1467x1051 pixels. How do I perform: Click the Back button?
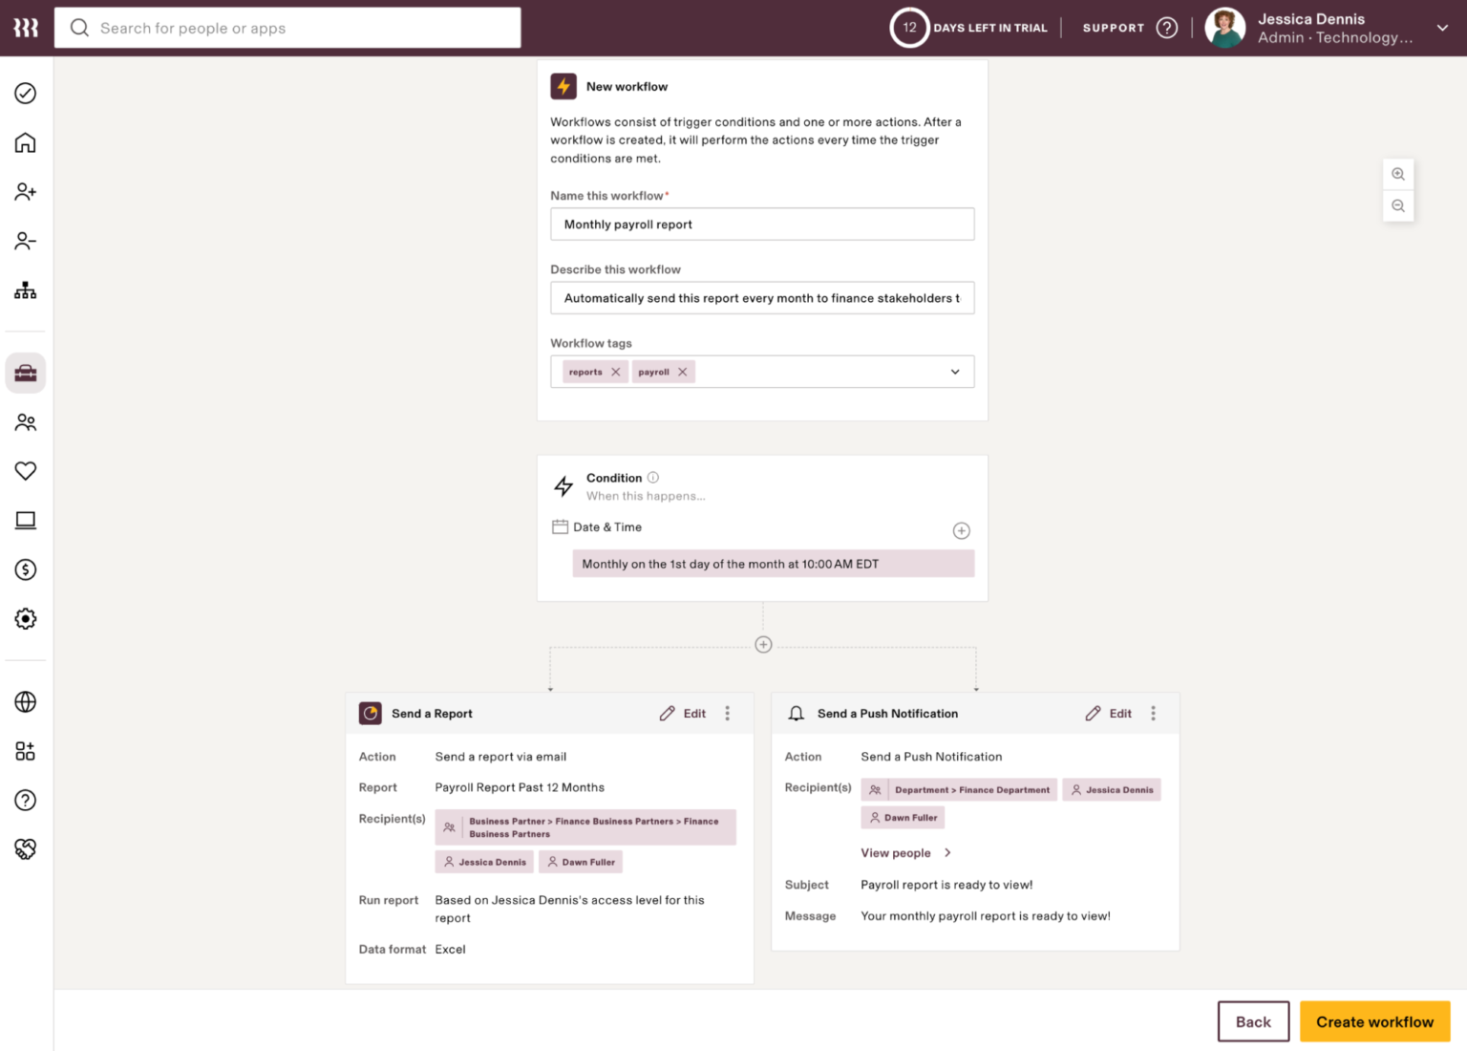(1252, 1021)
